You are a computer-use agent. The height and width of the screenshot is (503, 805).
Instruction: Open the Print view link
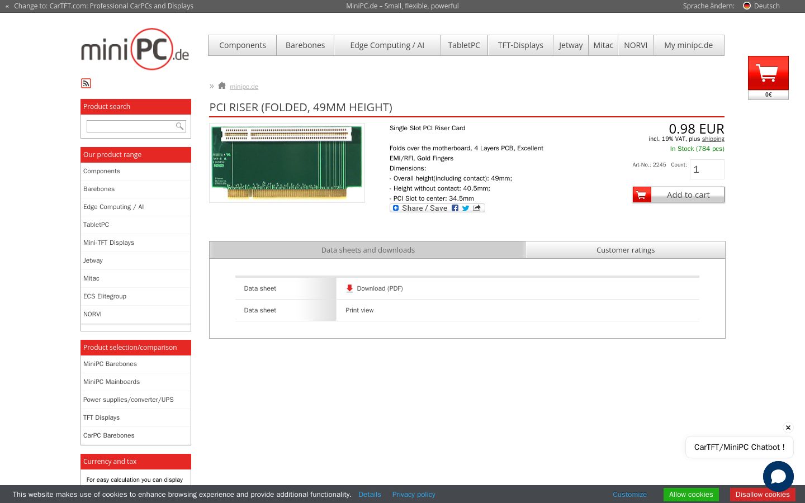point(359,310)
